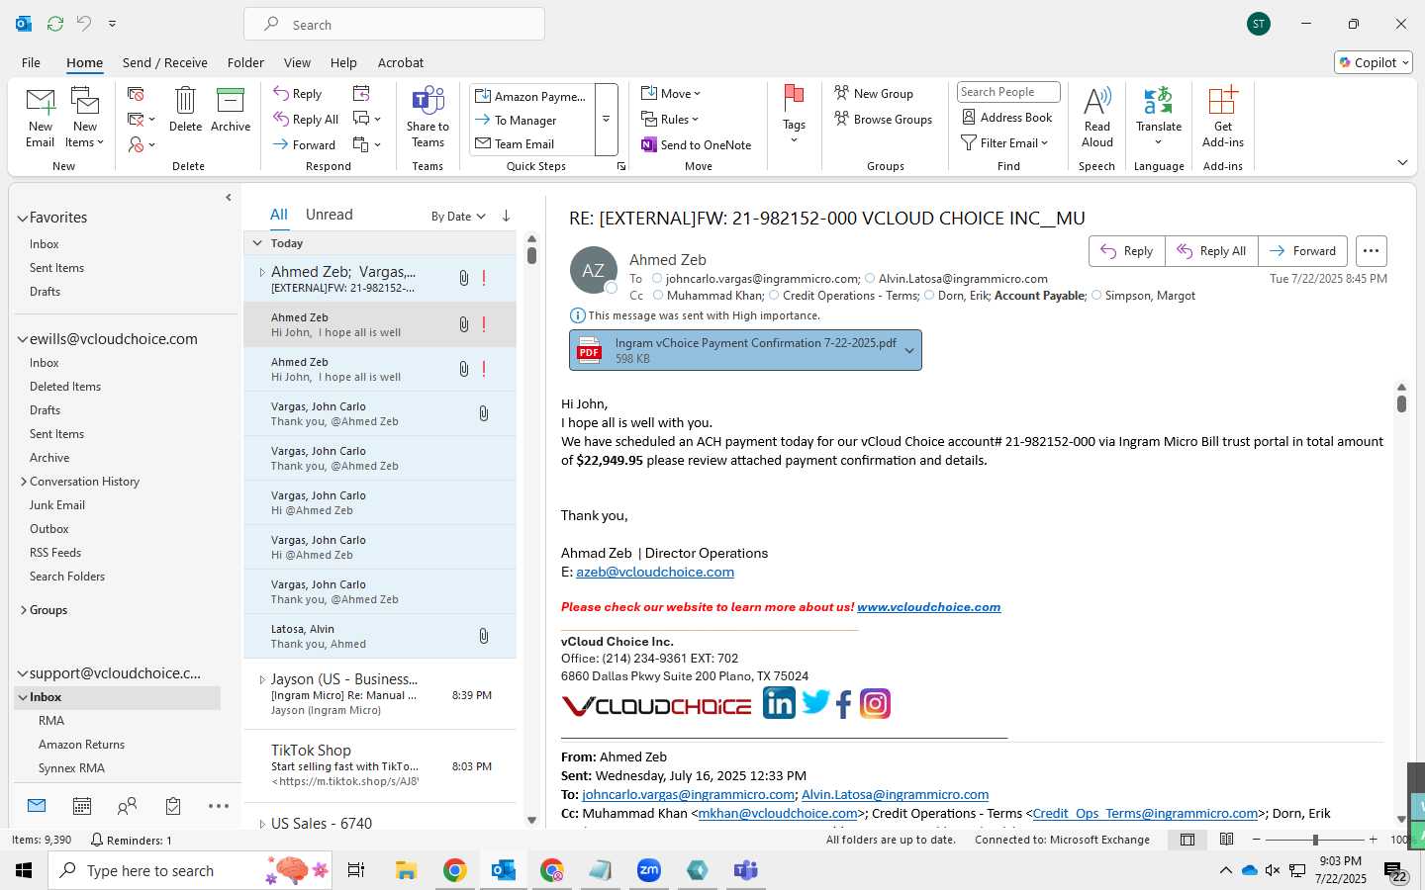This screenshot has width=1425, height=890.
Task: Select the Unread filter tab
Action: pyautogui.click(x=330, y=215)
